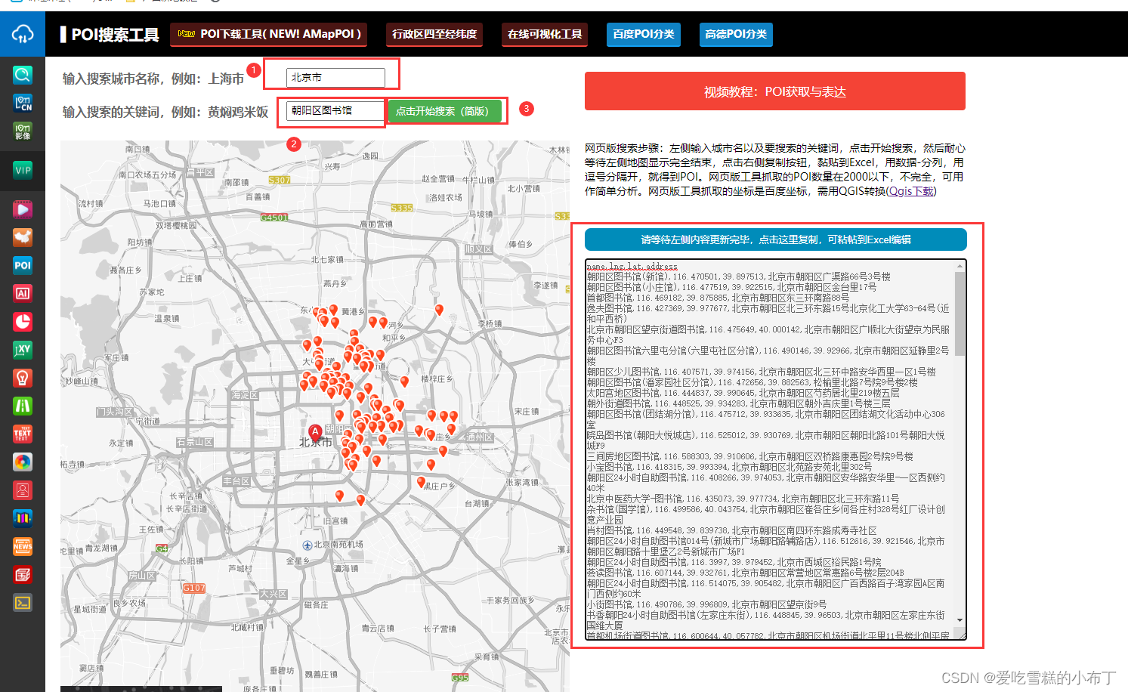Open the red AI sidebar icon
The width and height of the screenshot is (1128, 692).
pyautogui.click(x=23, y=293)
